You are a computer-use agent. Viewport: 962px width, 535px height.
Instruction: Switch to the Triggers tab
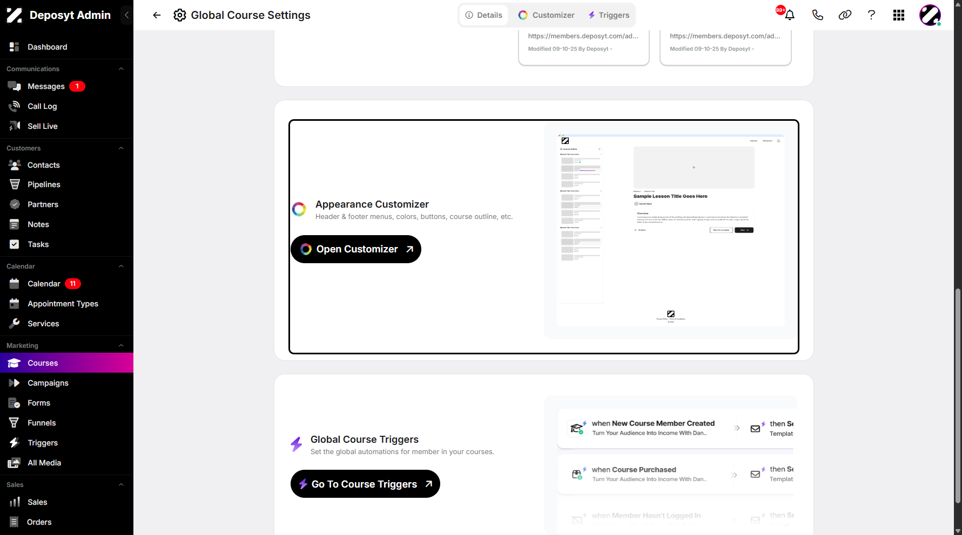click(609, 15)
